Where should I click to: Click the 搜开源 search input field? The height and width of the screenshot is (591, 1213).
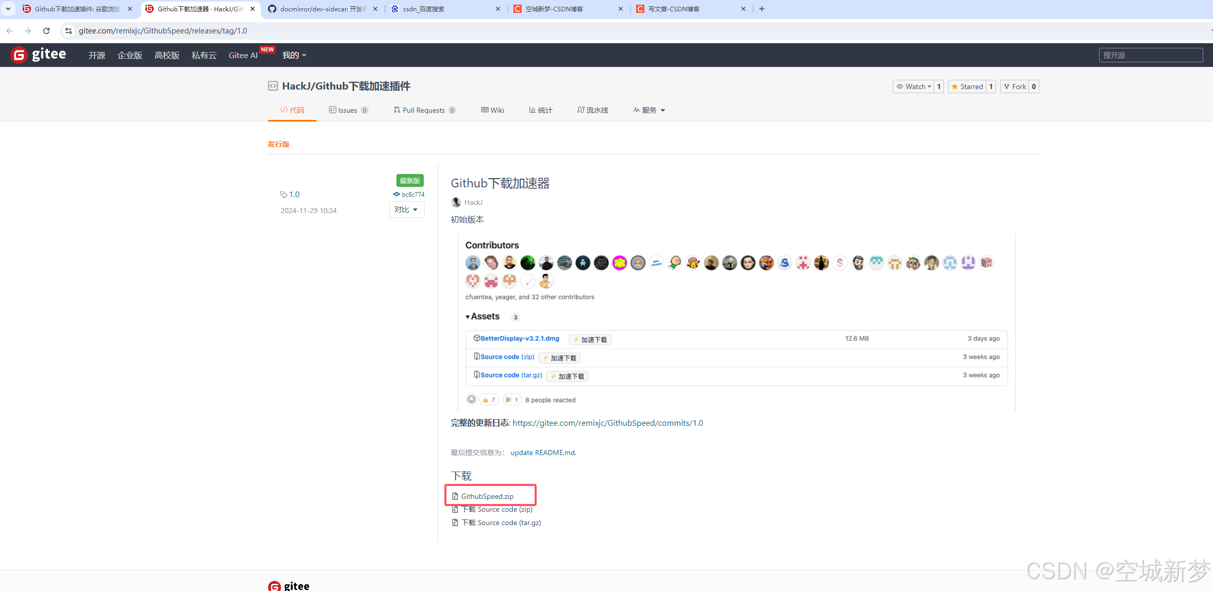(x=1150, y=55)
